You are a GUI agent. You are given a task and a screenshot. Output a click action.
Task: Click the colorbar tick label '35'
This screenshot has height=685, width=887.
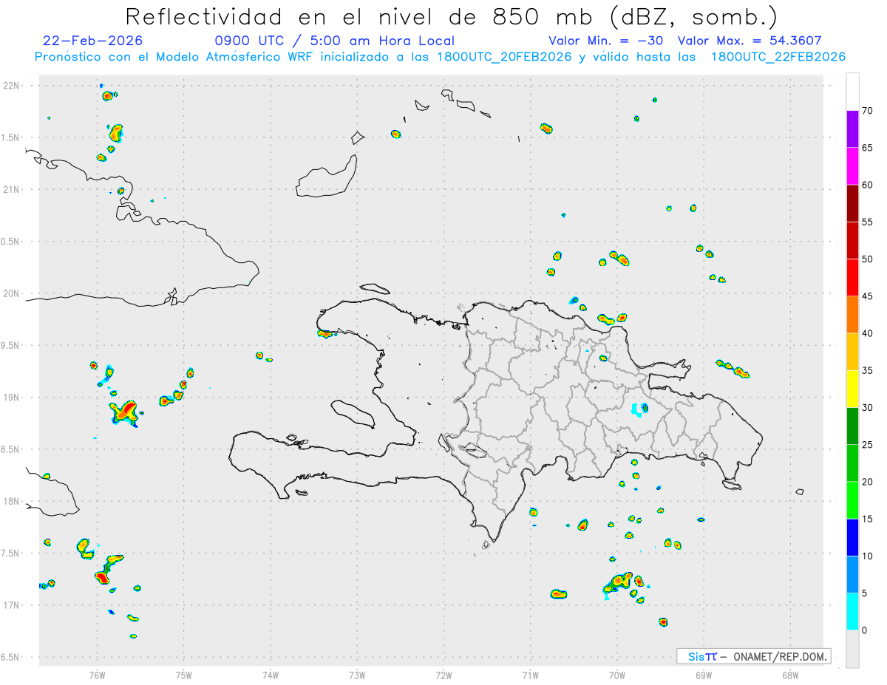pyautogui.click(x=867, y=370)
